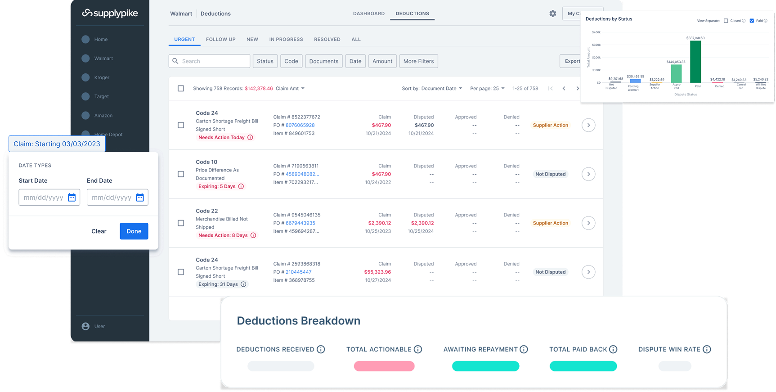Uncheck the Paid view-separate checkbox
Viewport: 776px width, 392px height.
[752, 21]
